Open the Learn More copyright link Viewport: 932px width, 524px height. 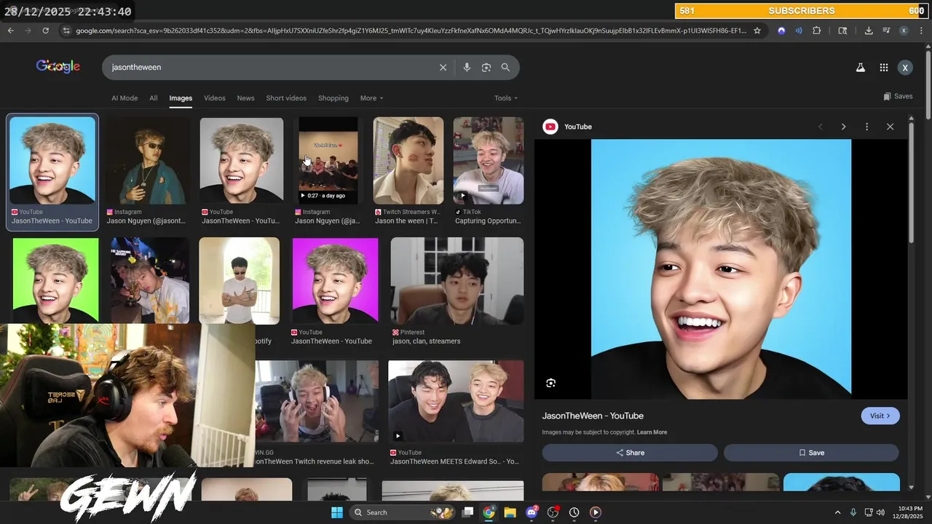point(652,432)
